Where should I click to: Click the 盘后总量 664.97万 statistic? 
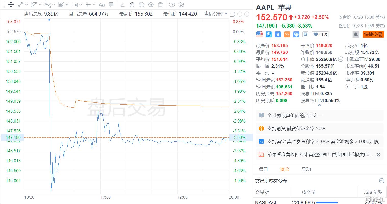tap(88, 14)
